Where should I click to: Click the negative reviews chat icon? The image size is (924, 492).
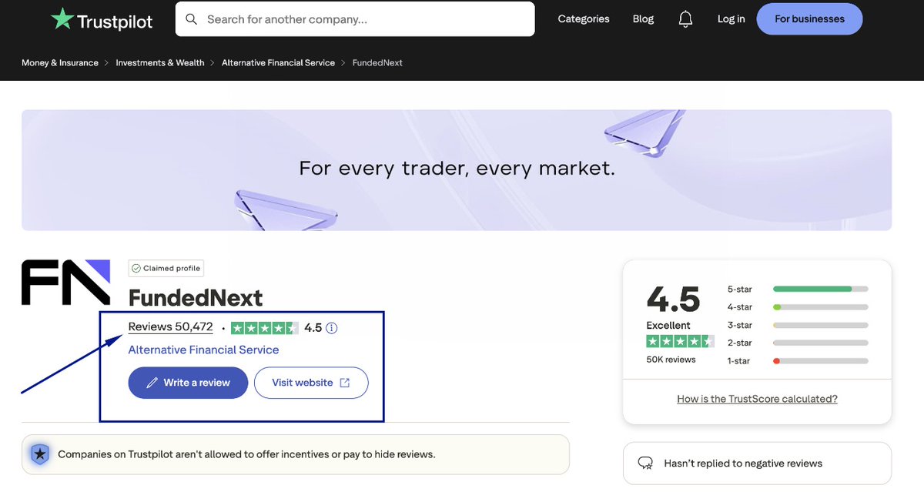click(x=645, y=464)
